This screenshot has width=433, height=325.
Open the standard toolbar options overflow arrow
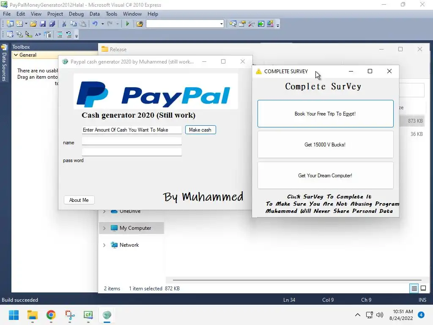pyautogui.click(x=278, y=25)
